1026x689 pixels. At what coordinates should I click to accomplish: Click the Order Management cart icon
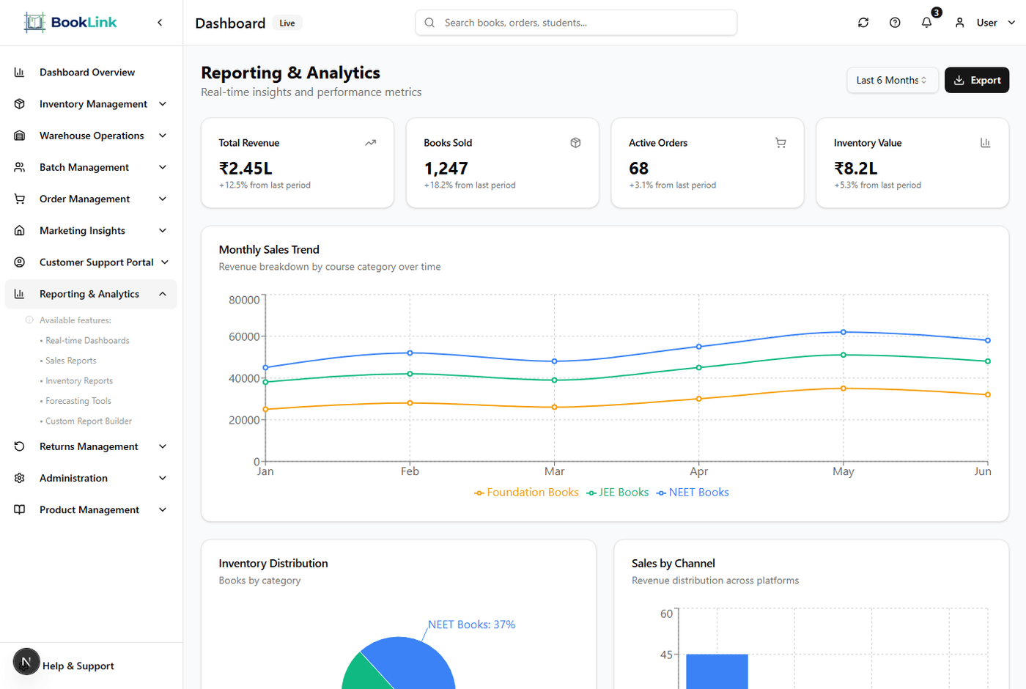(x=18, y=199)
